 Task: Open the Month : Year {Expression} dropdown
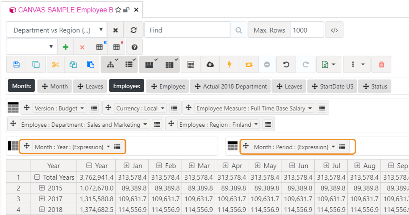[x=108, y=147]
